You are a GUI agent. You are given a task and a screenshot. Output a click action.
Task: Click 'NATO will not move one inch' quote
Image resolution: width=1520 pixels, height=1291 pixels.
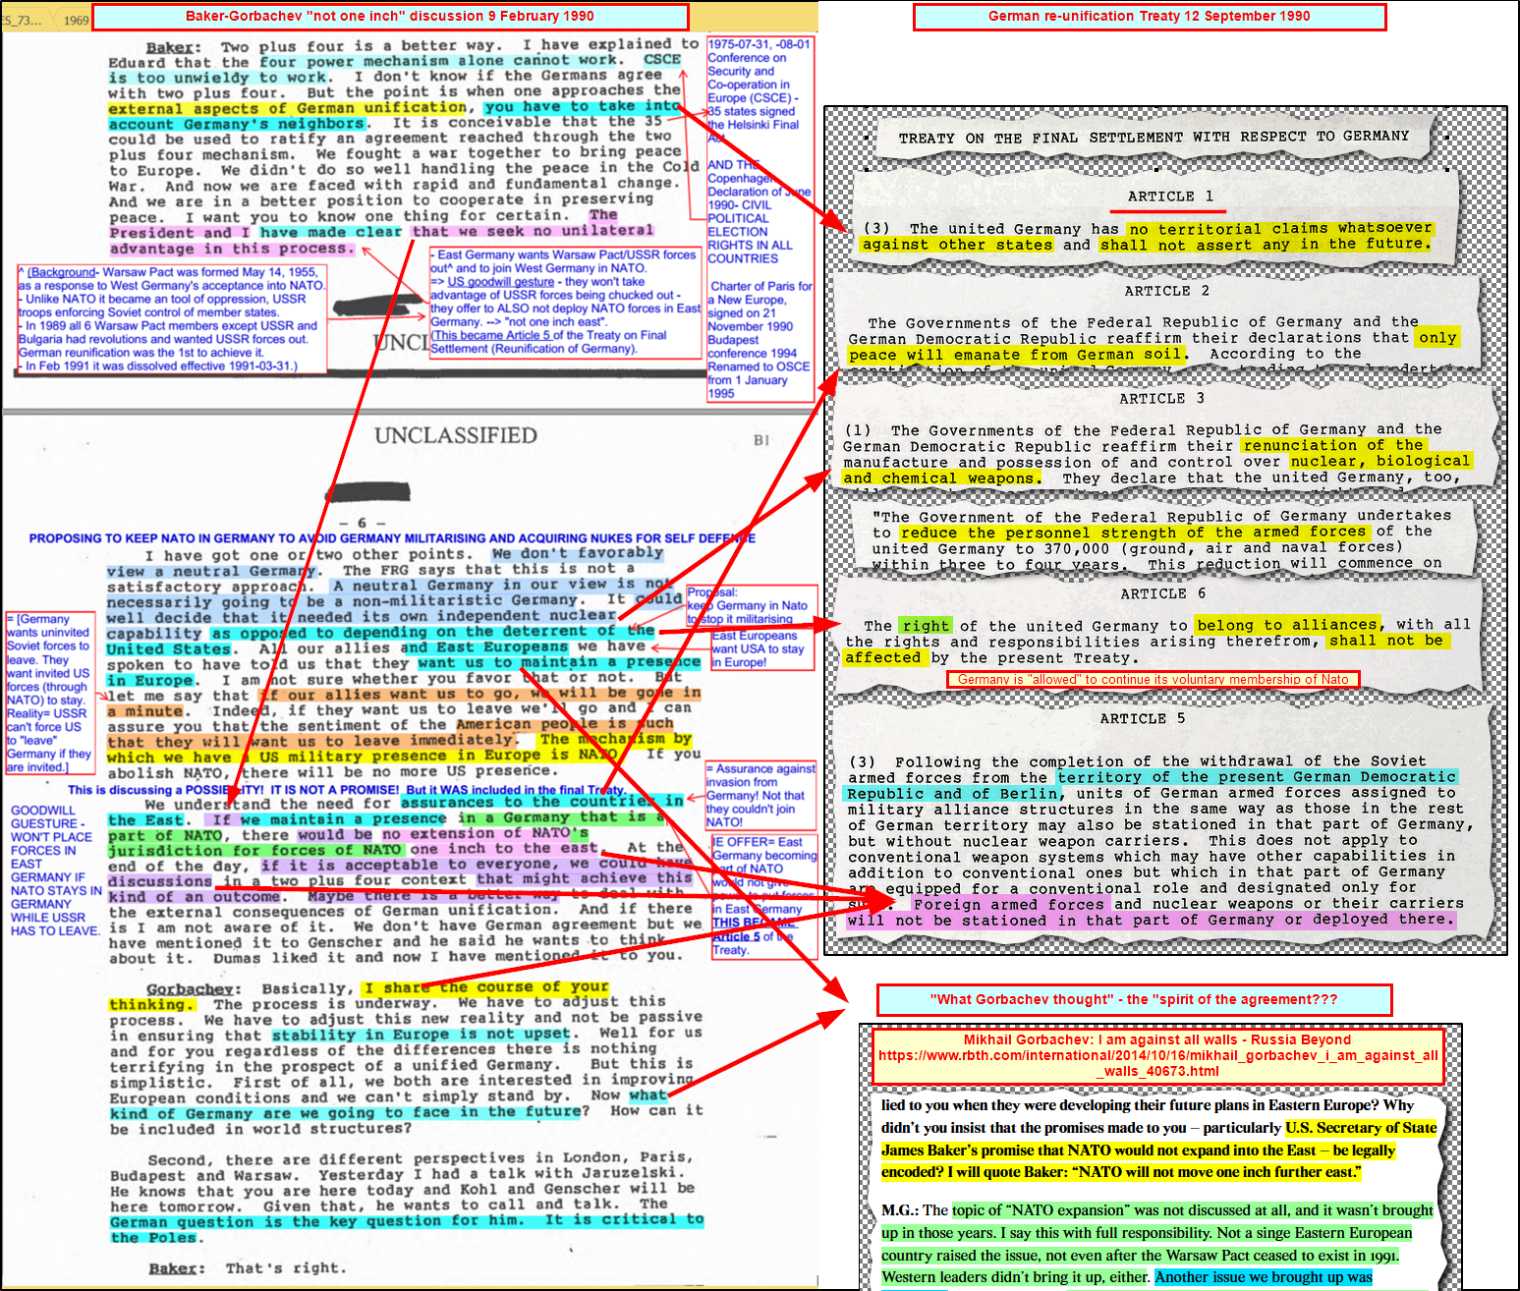pyautogui.click(x=1216, y=1172)
